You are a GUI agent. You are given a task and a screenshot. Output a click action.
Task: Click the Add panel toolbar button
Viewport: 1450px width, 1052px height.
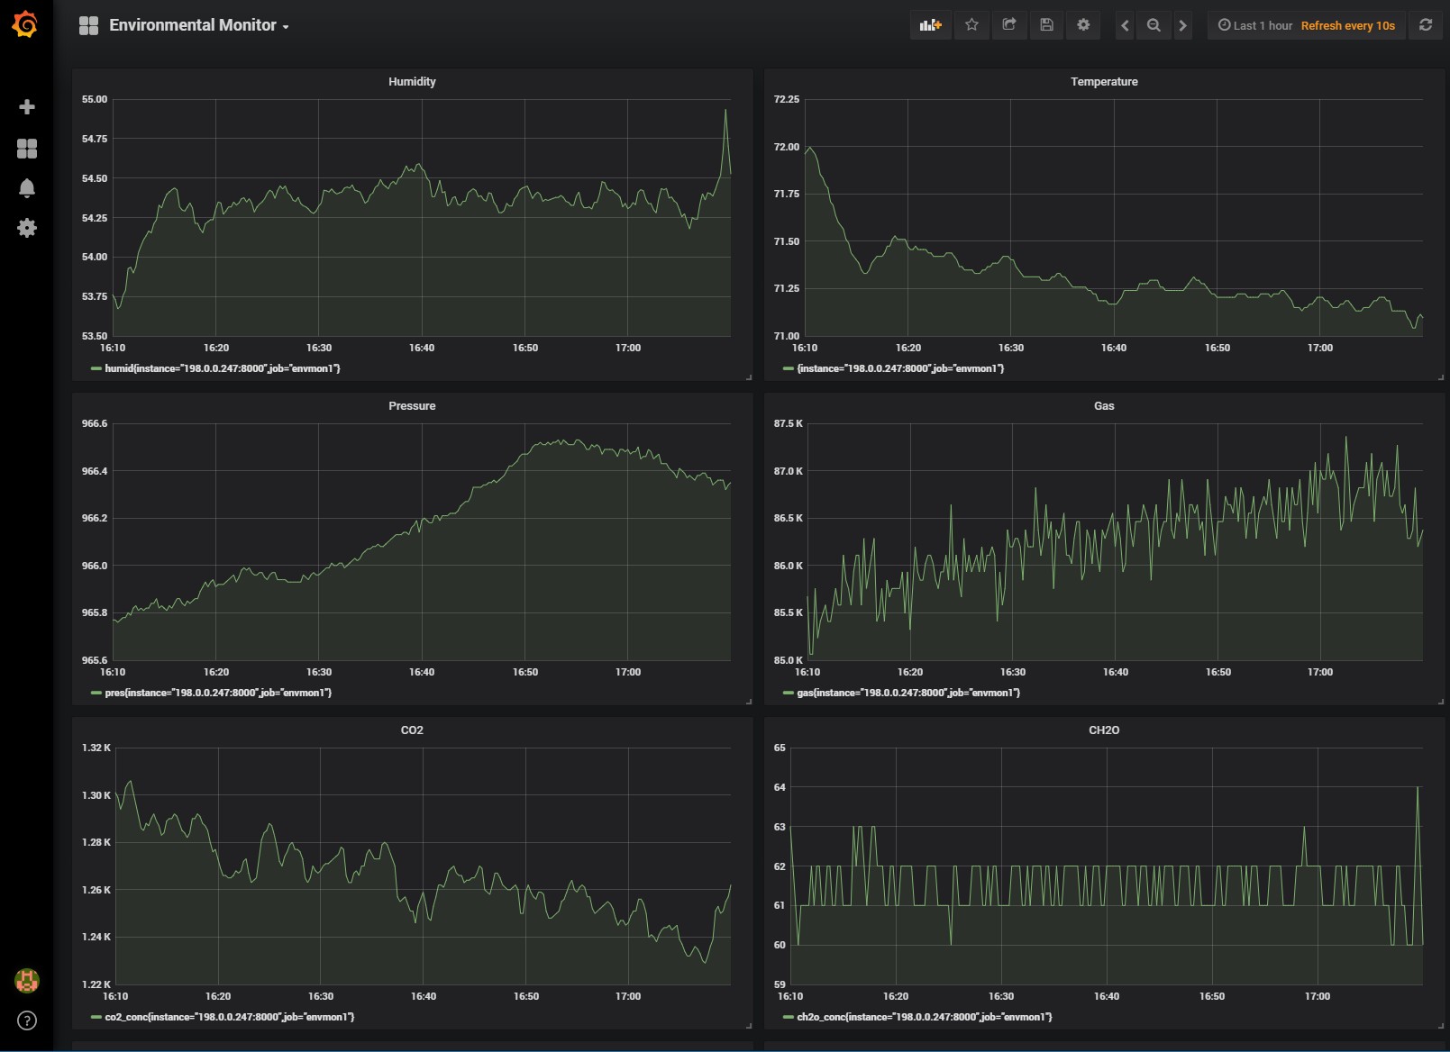pyautogui.click(x=930, y=25)
